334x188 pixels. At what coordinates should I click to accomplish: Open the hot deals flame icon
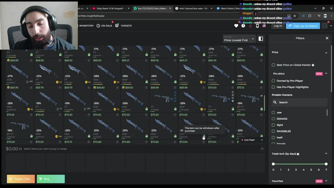(250, 26)
